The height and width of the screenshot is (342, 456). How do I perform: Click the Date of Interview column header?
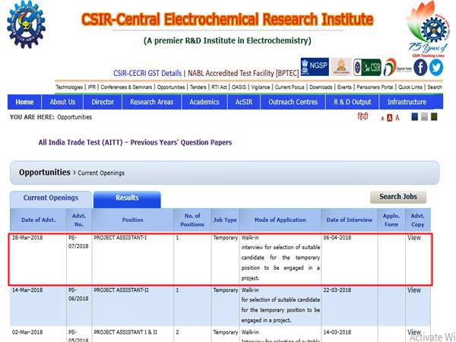(x=350, y=220)
